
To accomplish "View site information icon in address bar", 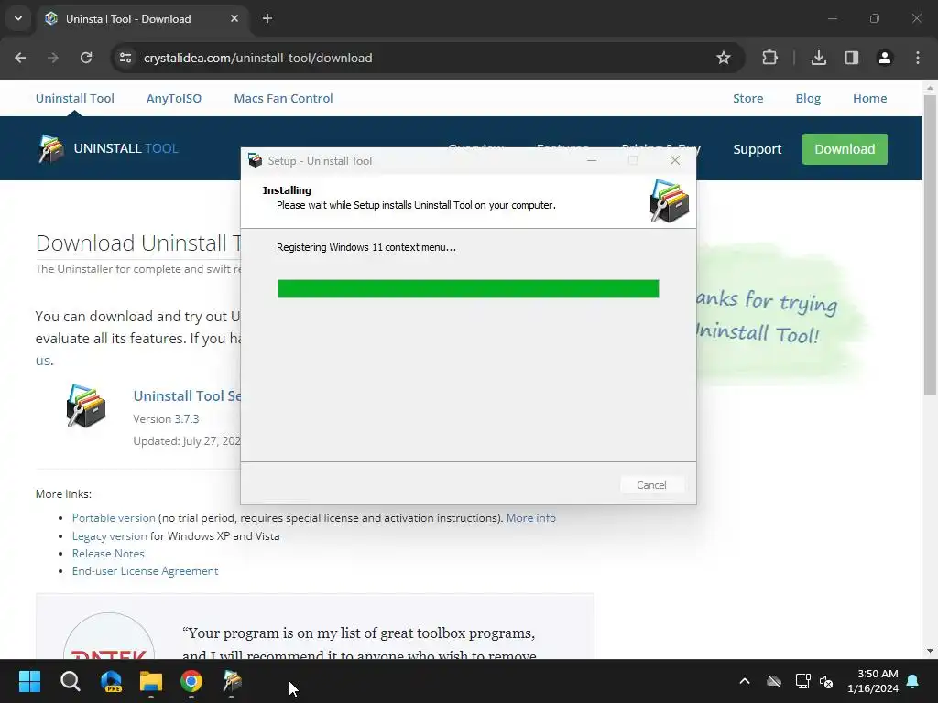I will point(125,58).
